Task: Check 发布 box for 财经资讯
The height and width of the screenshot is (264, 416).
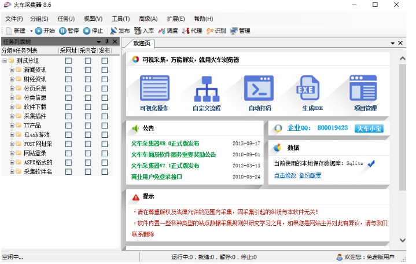Action: click(105, 79)
